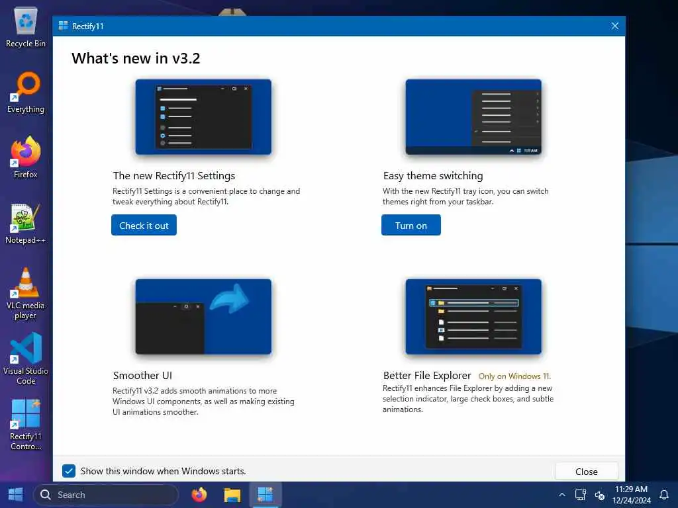
Task: Click the Smoother UI preview image
Action: [203, 317]
